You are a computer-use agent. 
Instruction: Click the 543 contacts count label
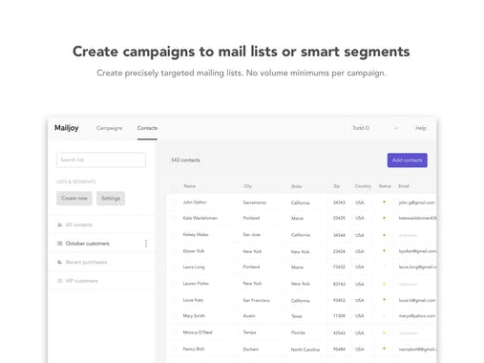(185, 160)
